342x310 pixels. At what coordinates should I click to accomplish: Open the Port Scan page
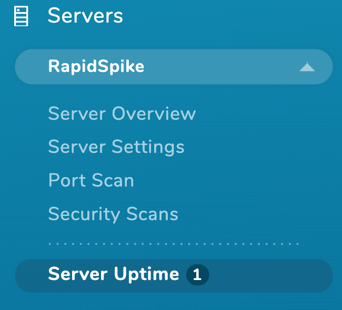click(91, 180)
